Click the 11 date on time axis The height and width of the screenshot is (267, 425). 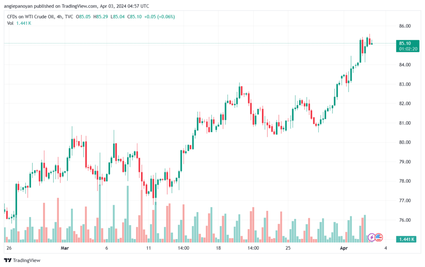[x=149, y=248]
